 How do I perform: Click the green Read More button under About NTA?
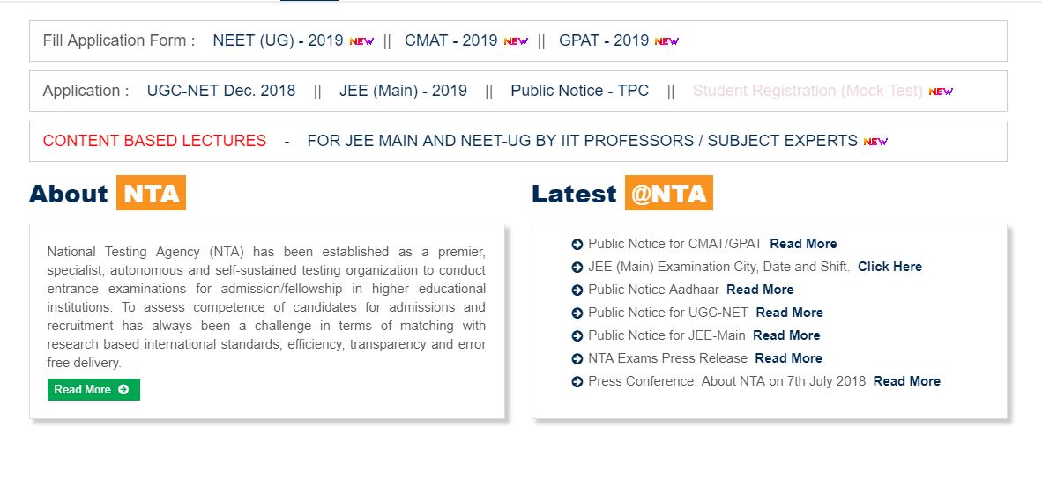(93, 390)
